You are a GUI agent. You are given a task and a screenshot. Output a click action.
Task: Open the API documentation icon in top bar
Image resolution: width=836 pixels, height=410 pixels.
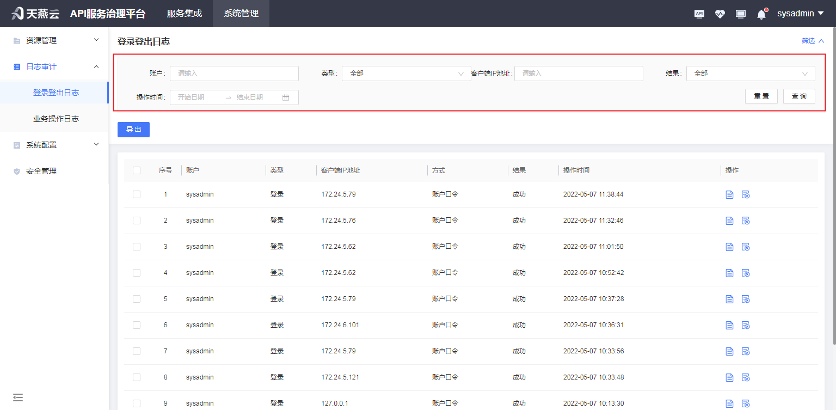pyautogui.click(x=699, y=14)
